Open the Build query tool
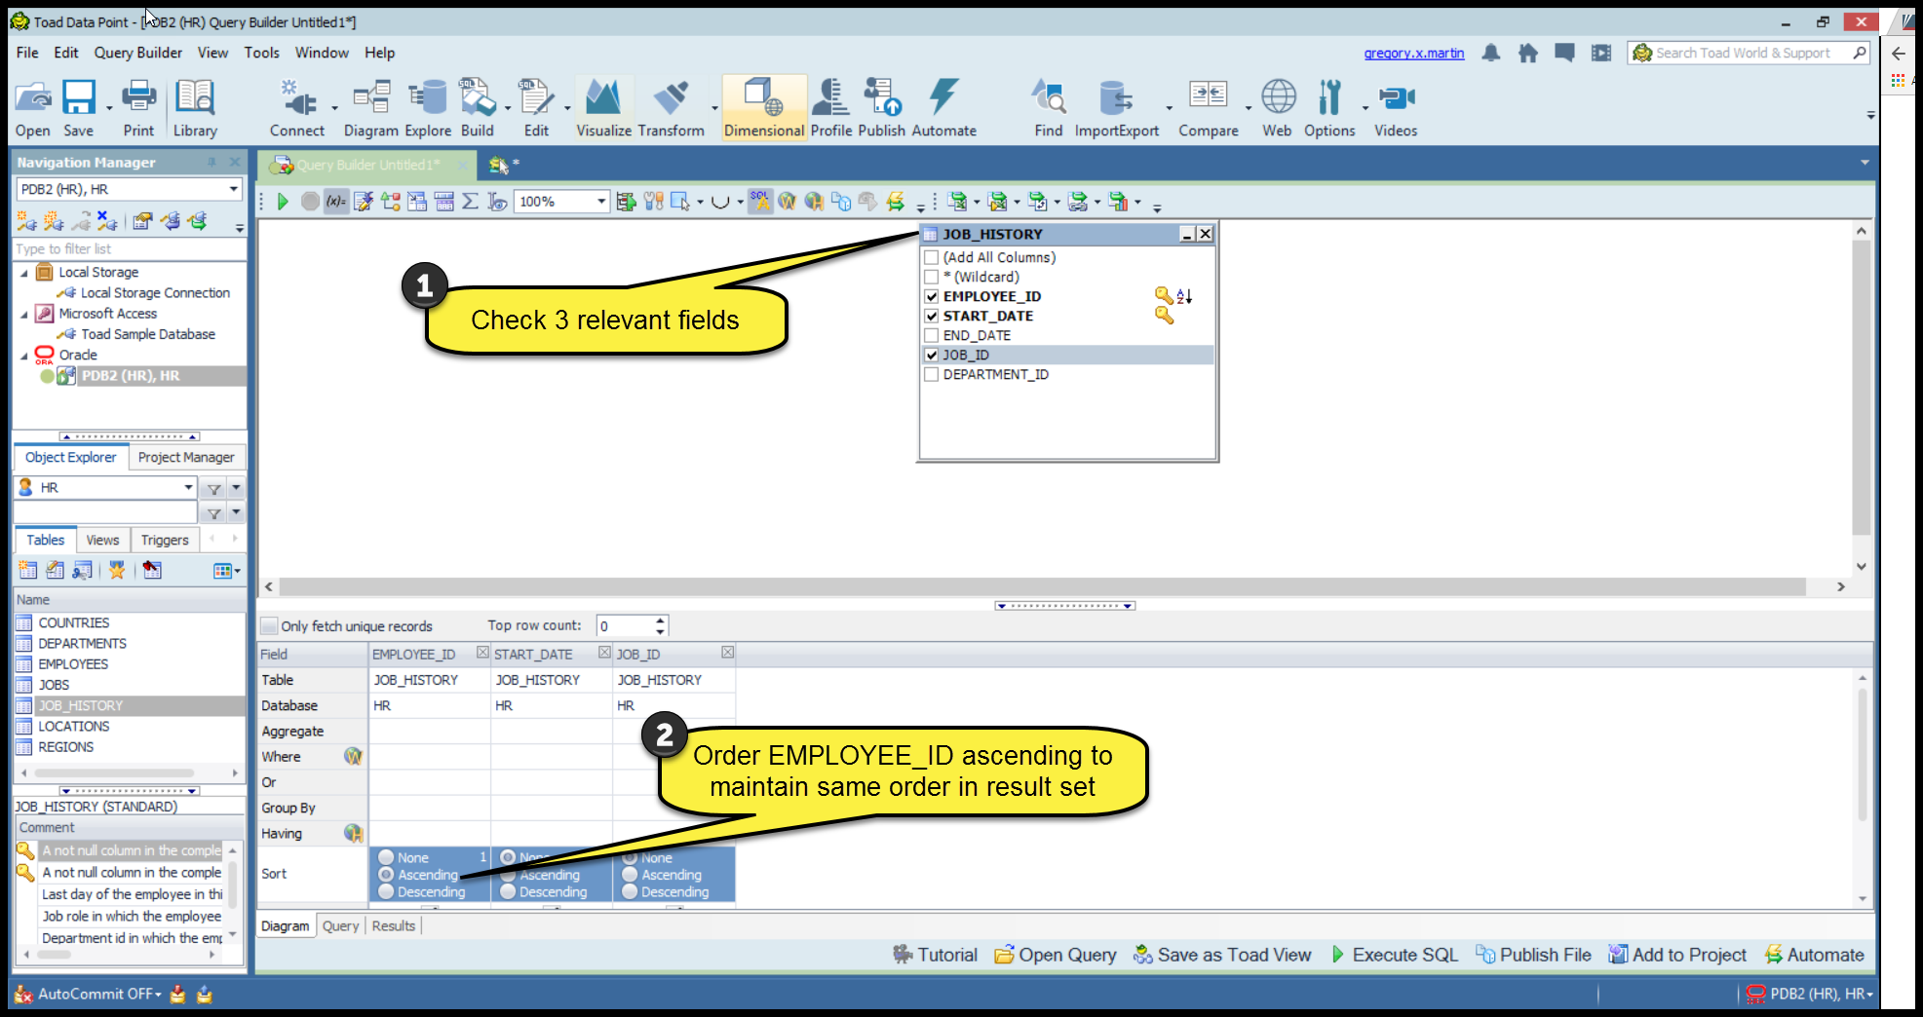Viewport: 1923px width, 1017px height. 478,108
